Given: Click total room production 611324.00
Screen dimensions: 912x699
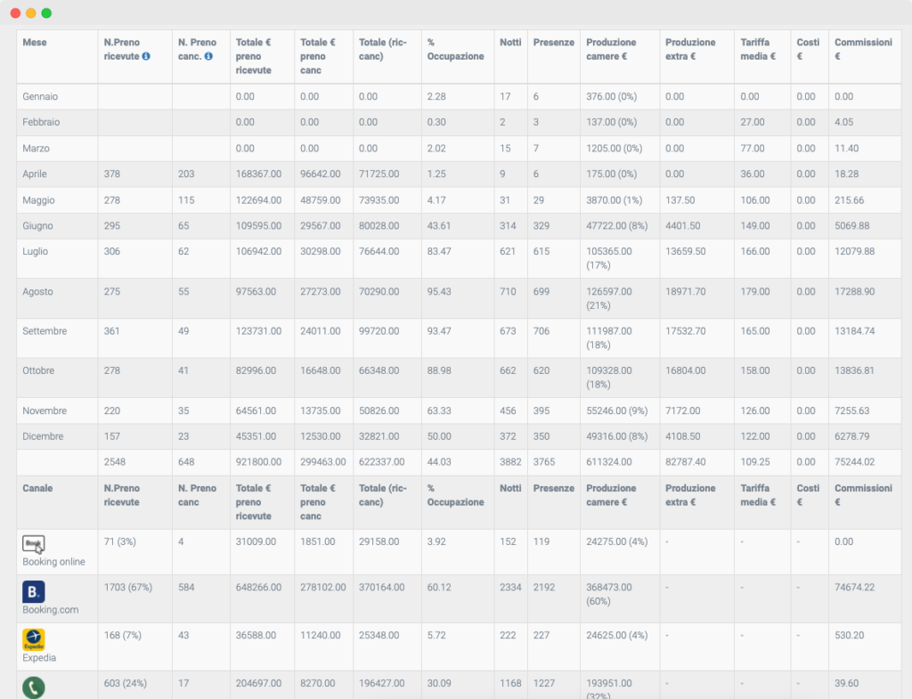Looking at the screenshot, I should coord(609,462).
